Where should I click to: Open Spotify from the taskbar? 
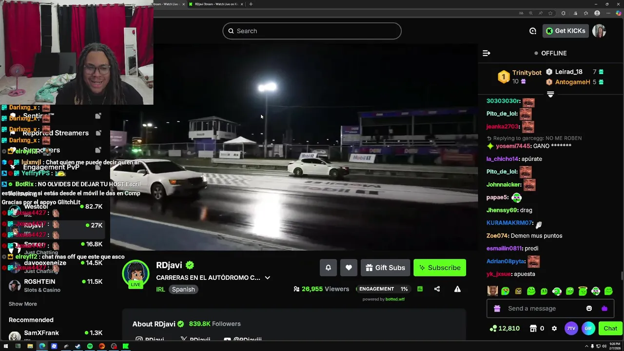(90, 346)
